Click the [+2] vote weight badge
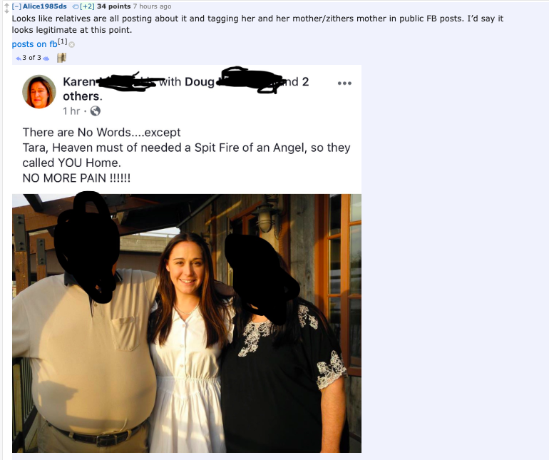The image size is (549, 460). point(87,6)
